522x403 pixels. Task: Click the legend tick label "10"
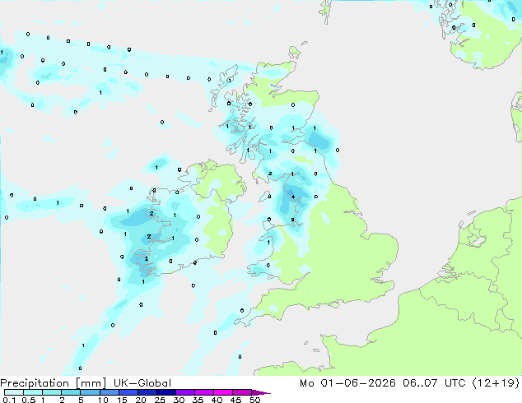[103, 400]
